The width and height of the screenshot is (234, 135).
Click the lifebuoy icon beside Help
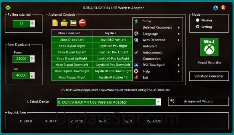(136, 71)
